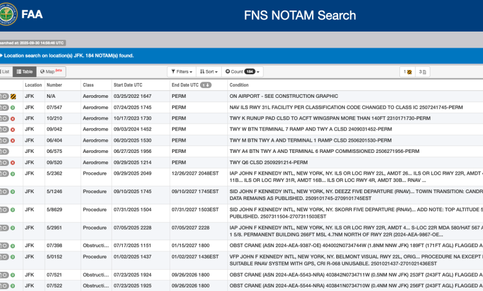Image resolution: width=483 pixels, height=291 pixels.
Task: Click the Location column header
Action: click(x=33, y=85)
